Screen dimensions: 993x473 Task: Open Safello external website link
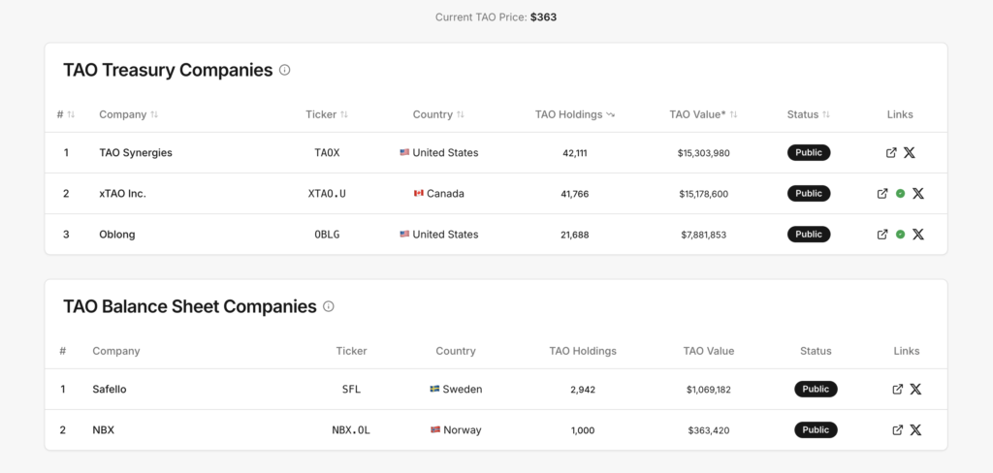897,390
